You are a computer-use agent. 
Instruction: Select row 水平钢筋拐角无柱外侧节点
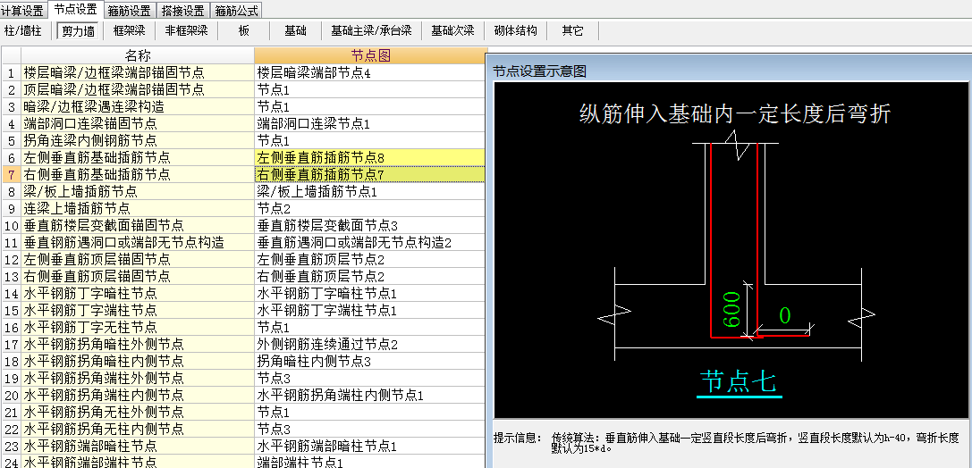[138, 413]
